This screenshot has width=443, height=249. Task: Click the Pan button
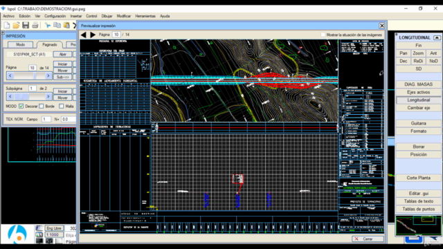point(404,53)
